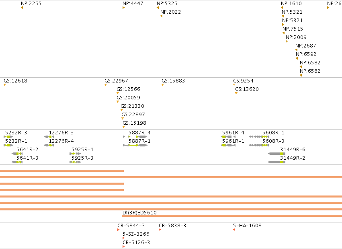Select the NP:6592 insertion marker
Viewport: 342px width, 249px height.
297,58
